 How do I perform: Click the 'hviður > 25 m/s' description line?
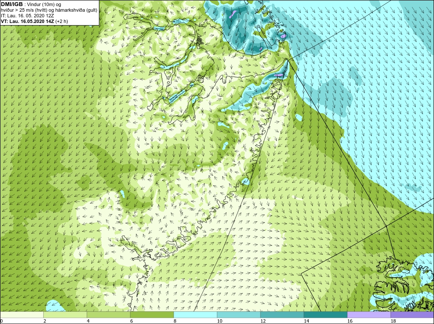coord(49,10)
